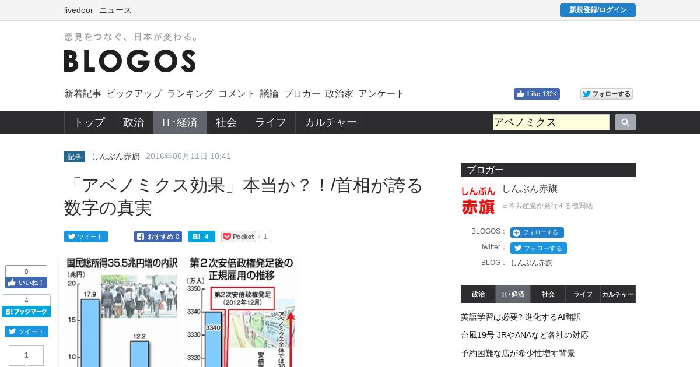Viewport: 700px width, 367px height.
Task: Select the カルチャー tab in the dark navigation bar
Action: [331, 122]
